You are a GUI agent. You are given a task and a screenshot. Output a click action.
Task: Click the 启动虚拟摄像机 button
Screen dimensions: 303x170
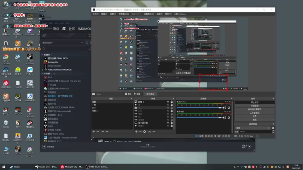click(255, 109)
